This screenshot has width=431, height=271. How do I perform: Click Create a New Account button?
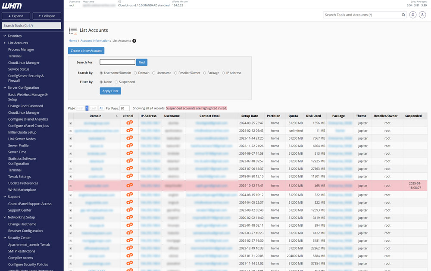pos(86,51)
